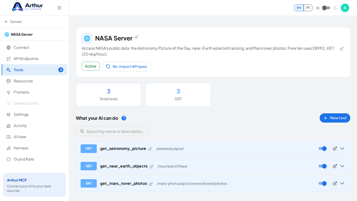The height and width of the screenshot is (201, 357).
Task: Click the /mars-photos/api/v1/rovers/{rover}/photos path
Action: (192, 184)
